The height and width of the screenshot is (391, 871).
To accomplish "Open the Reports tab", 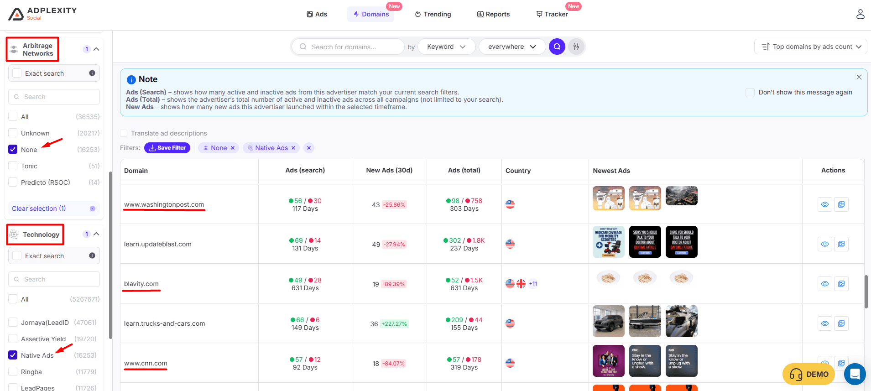I will coord(493,14).
